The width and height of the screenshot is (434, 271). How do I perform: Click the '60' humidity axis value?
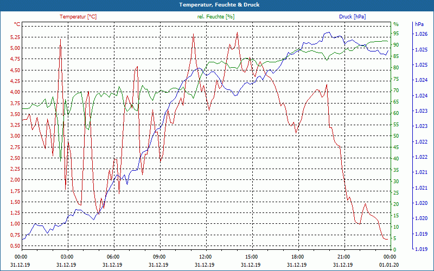[x=396, y=113]
